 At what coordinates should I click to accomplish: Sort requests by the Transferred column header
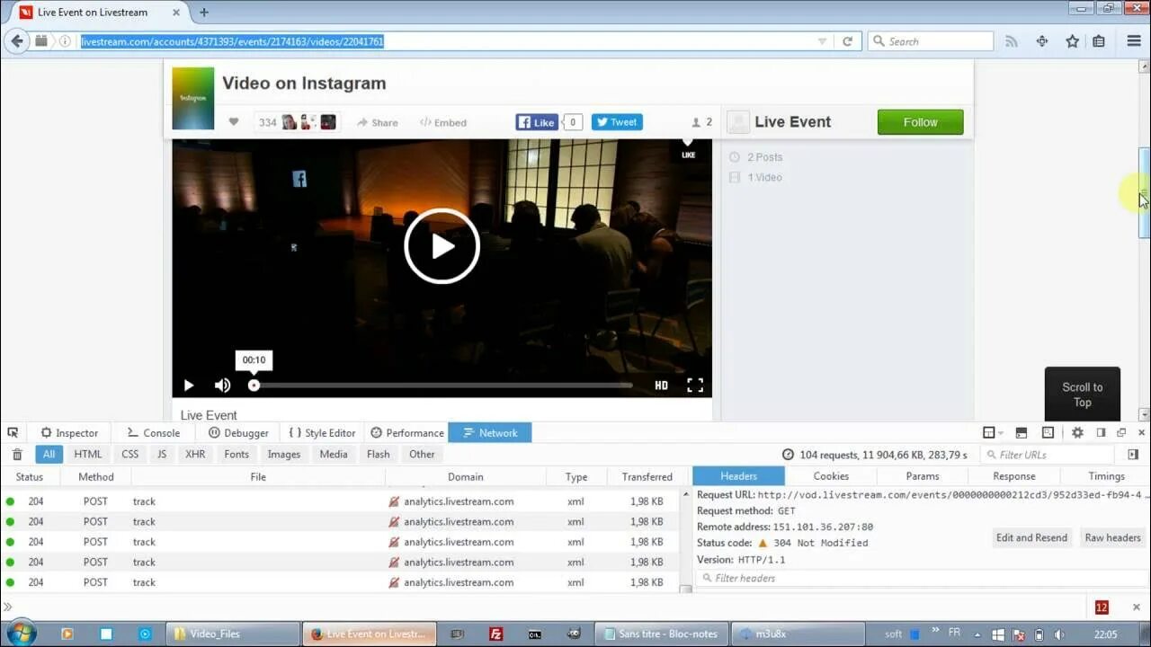(x=647, y=476)
